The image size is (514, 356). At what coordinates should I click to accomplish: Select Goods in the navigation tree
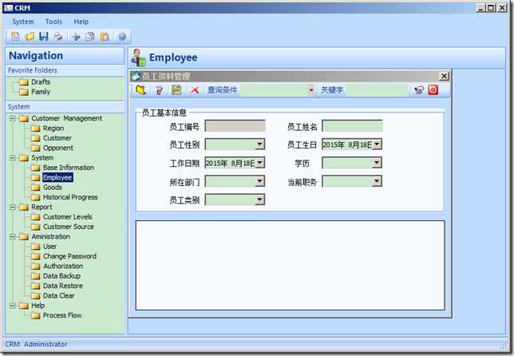[x=53, y=187]
